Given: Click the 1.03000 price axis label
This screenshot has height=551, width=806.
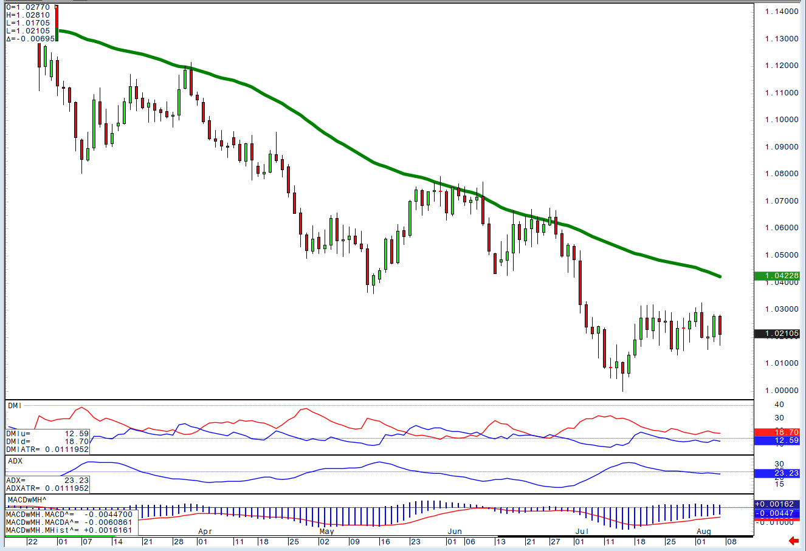Looking at the screenshot, I should [782, 309].
